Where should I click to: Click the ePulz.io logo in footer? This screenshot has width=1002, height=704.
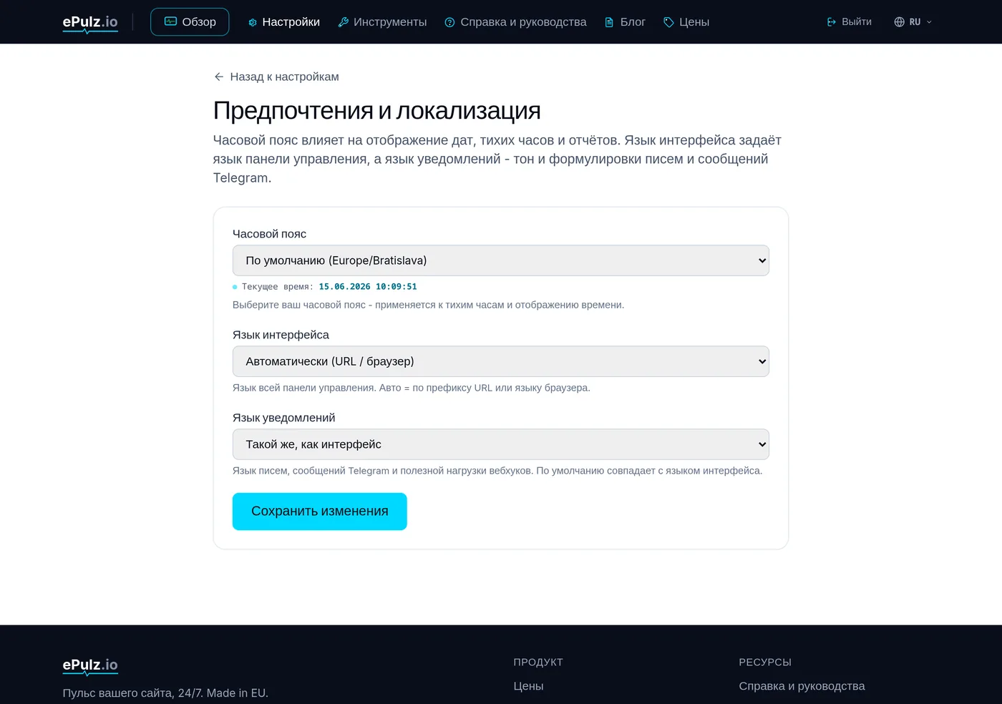pos(90,665)
